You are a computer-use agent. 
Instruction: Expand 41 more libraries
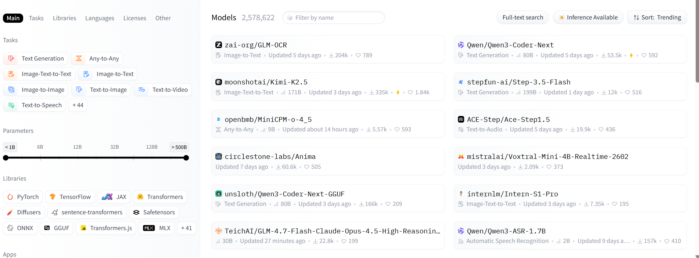point(186,228)
